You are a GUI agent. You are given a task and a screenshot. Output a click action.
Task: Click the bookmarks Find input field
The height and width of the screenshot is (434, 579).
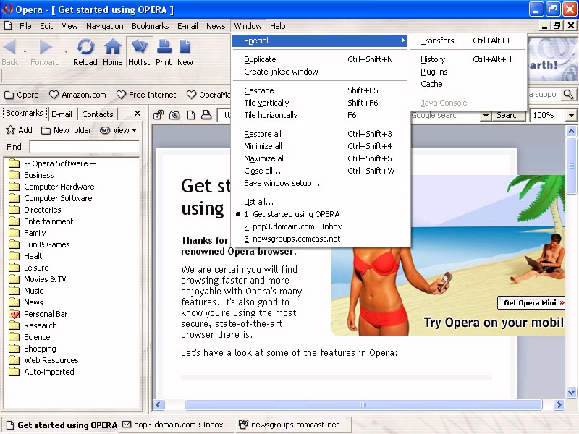click(x=84, y=147)
